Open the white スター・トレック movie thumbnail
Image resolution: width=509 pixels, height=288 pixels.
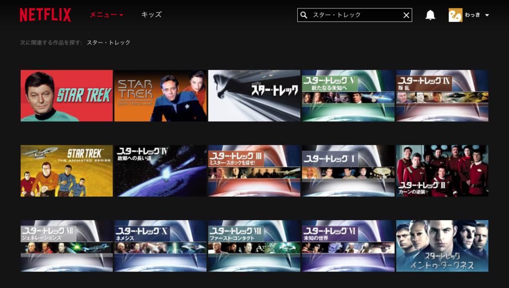pyautogui.click(x=254, y=96)
